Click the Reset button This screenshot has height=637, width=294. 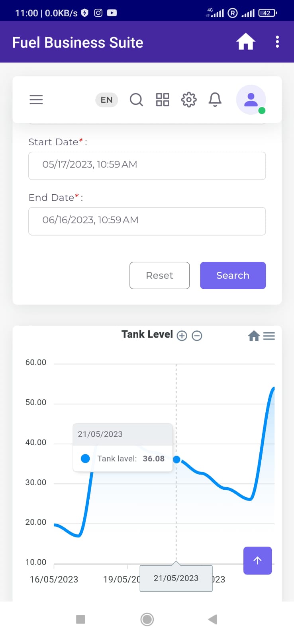point(160,276)
